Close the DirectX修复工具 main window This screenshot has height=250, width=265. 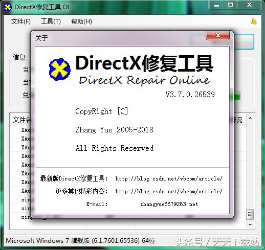[x=249, y=5]
